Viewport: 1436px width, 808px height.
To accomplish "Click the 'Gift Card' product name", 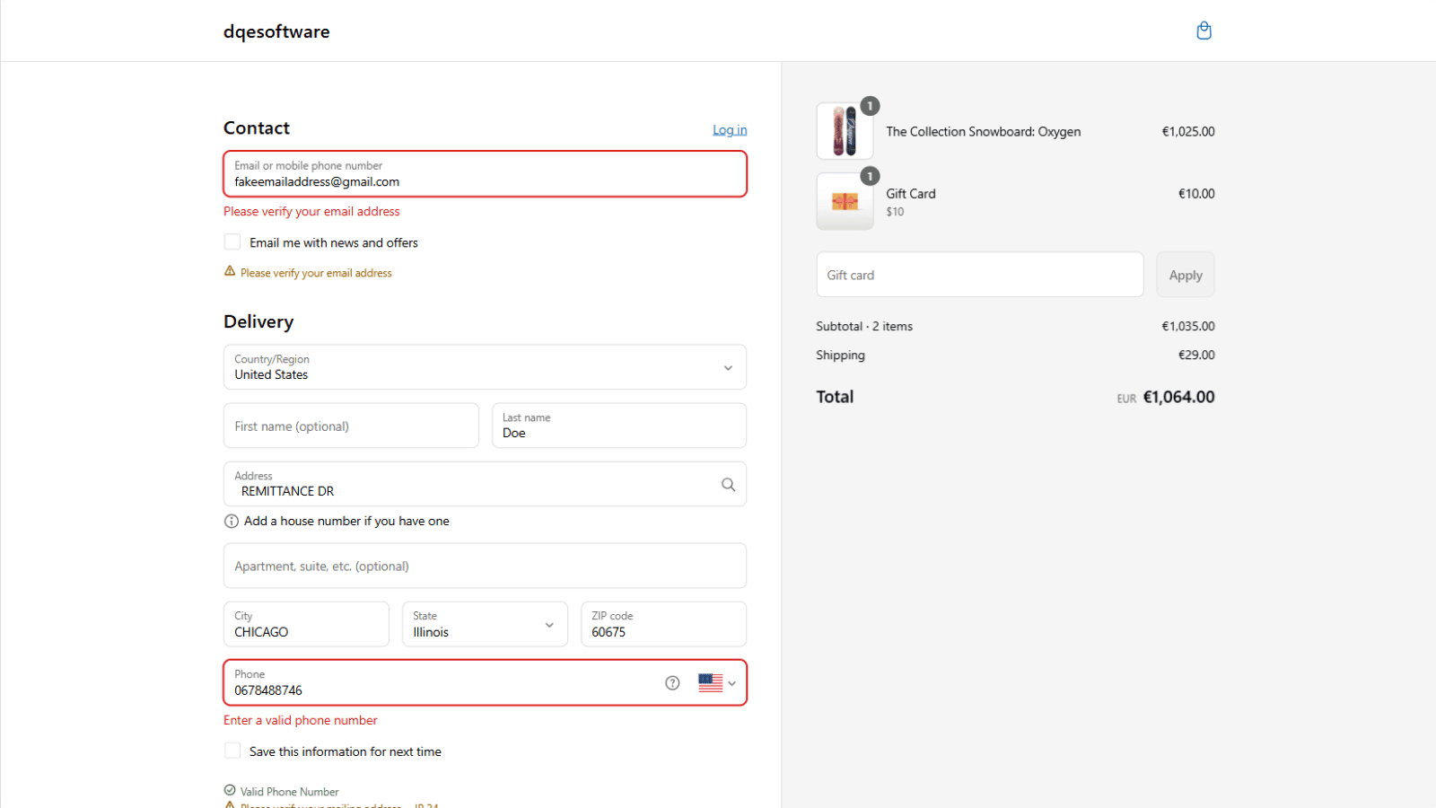I will [911, 194].
